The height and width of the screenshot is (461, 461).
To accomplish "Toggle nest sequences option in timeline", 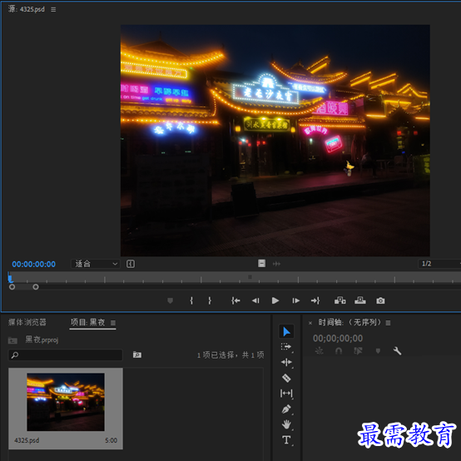I will coord(320,350).
